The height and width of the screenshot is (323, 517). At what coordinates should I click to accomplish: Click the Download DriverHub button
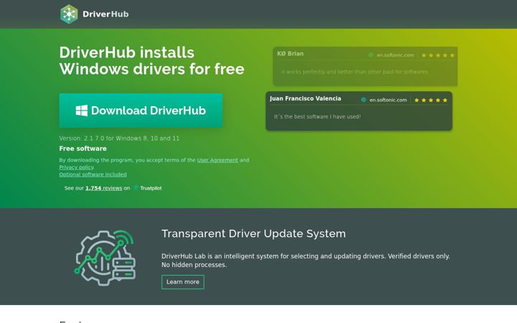[x=141, y=111]
